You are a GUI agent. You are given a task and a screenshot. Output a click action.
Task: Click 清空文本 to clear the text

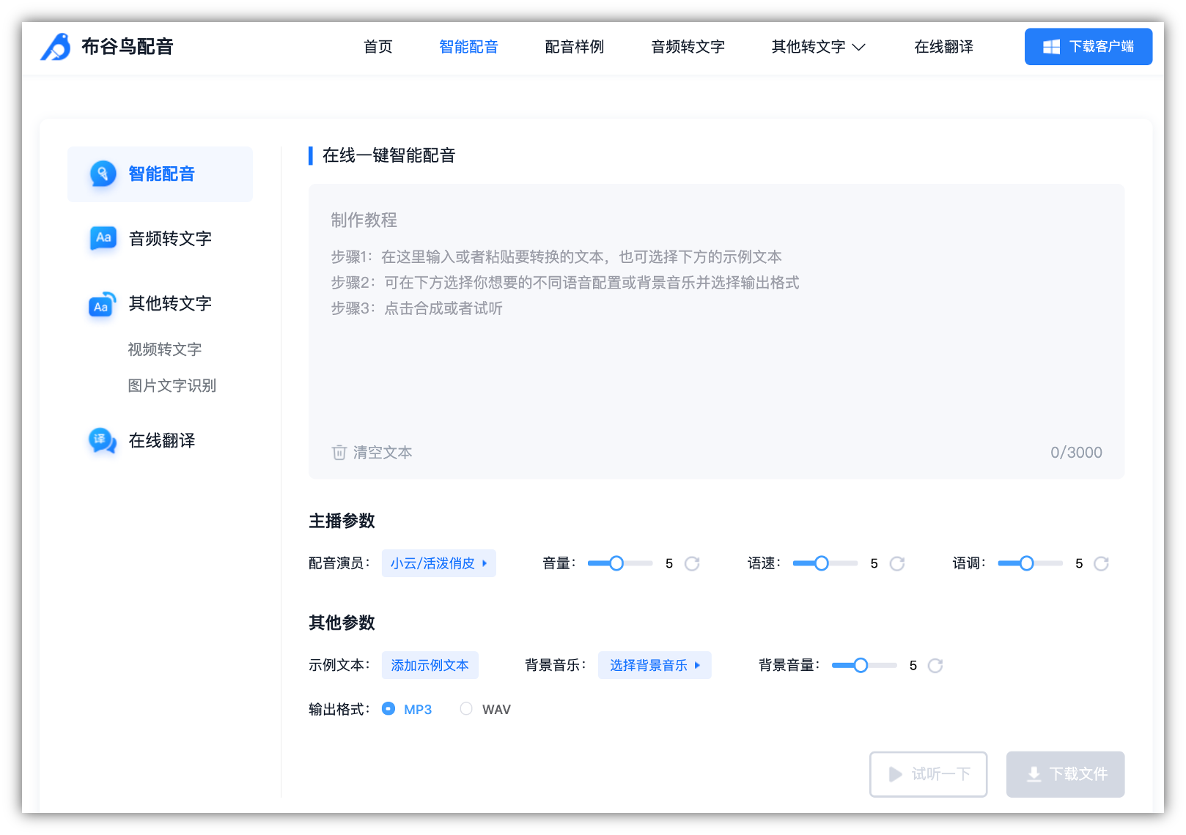[372, 453]
